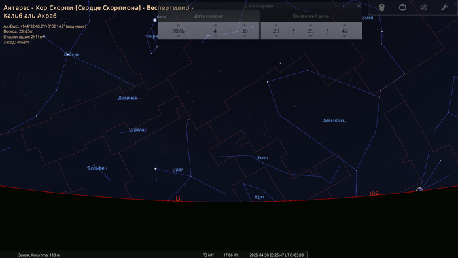Switch to the Юлианский день tab
This screenshot has height=258, width=458.
[x=311, y=16]
